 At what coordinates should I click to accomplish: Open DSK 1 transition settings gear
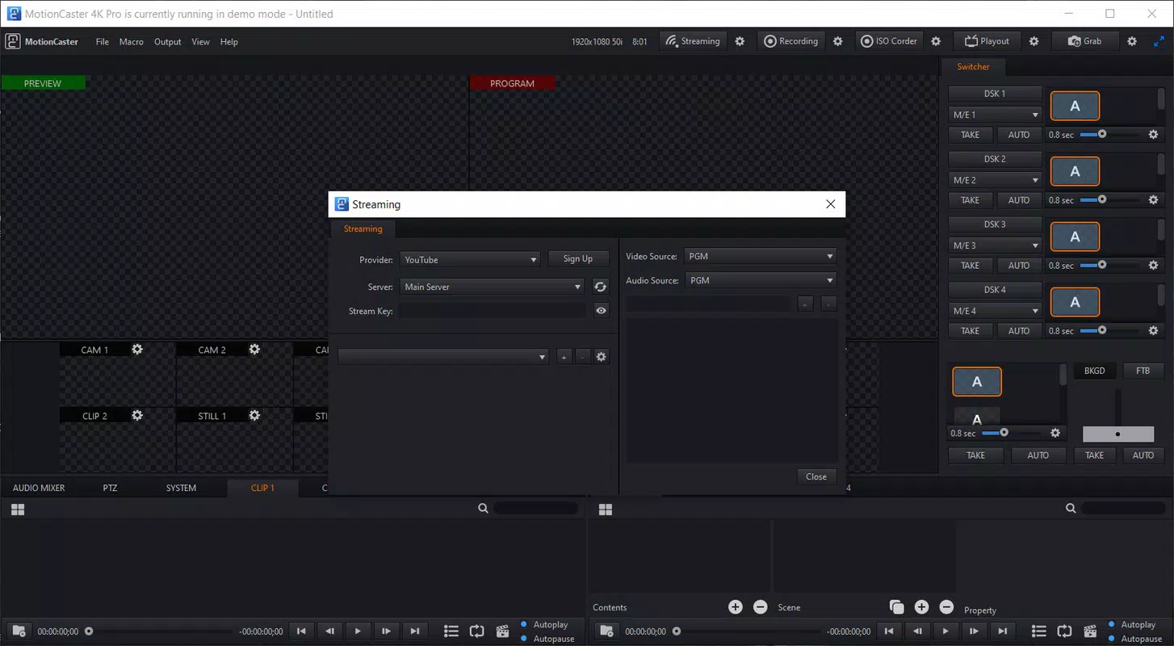pos(1153,135)
